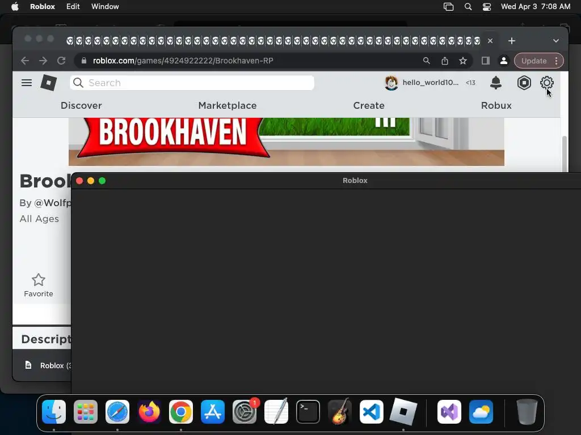Open the Chrome three-dot menu
The width and height of the screenshot is (581, 435).
coord(556,61)
